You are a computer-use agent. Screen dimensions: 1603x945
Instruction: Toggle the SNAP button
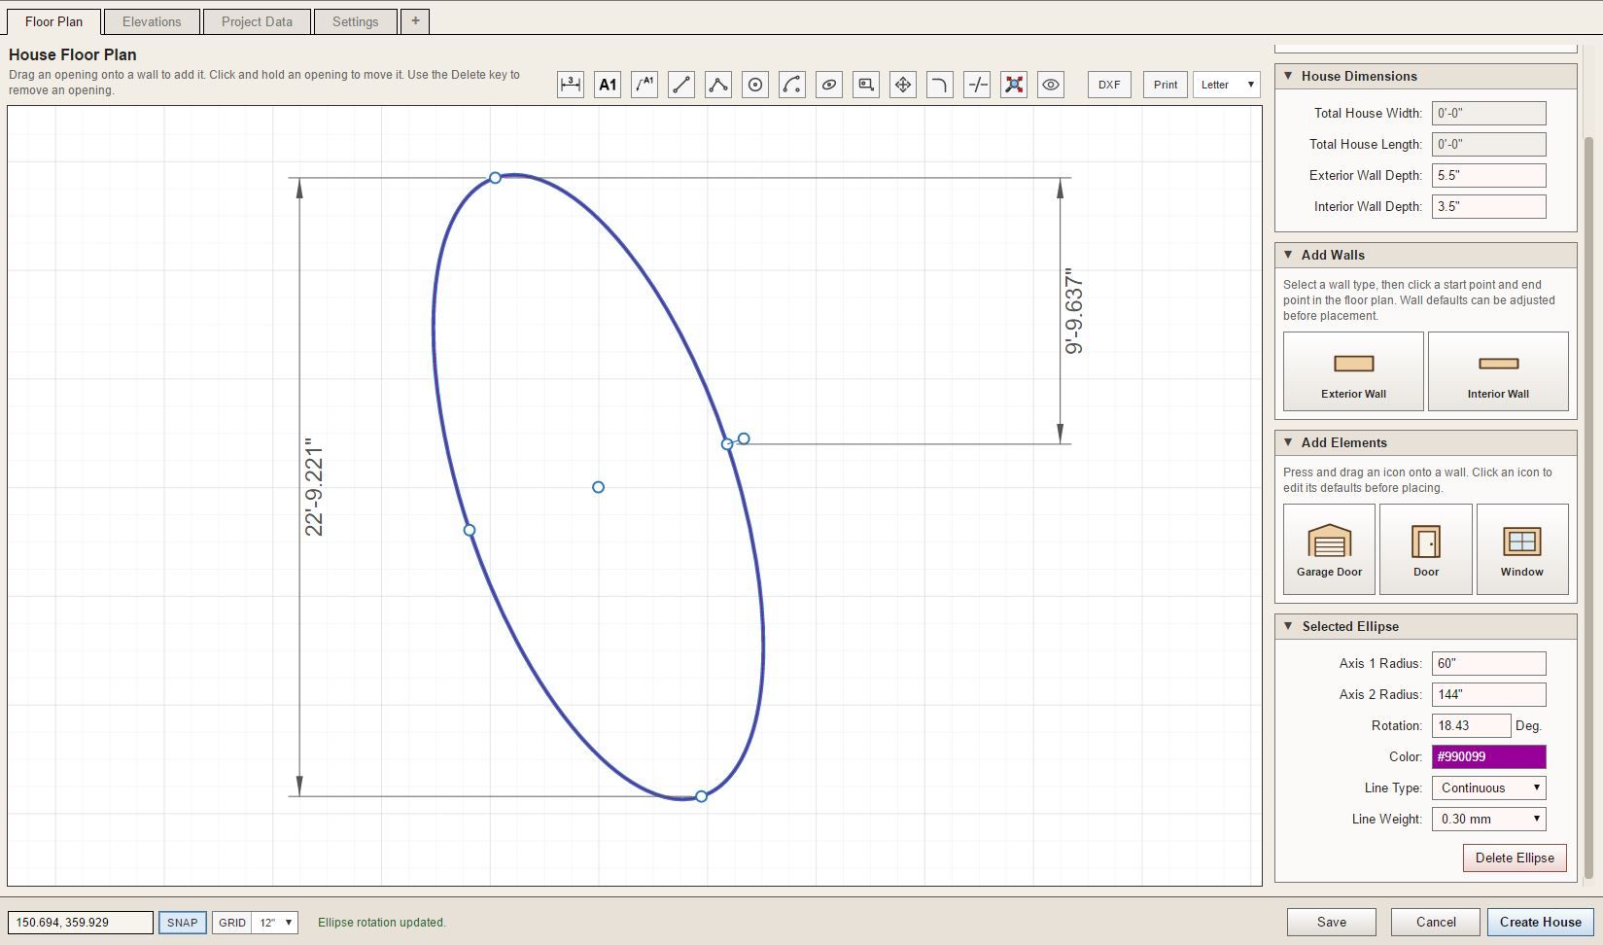[183, 923]
